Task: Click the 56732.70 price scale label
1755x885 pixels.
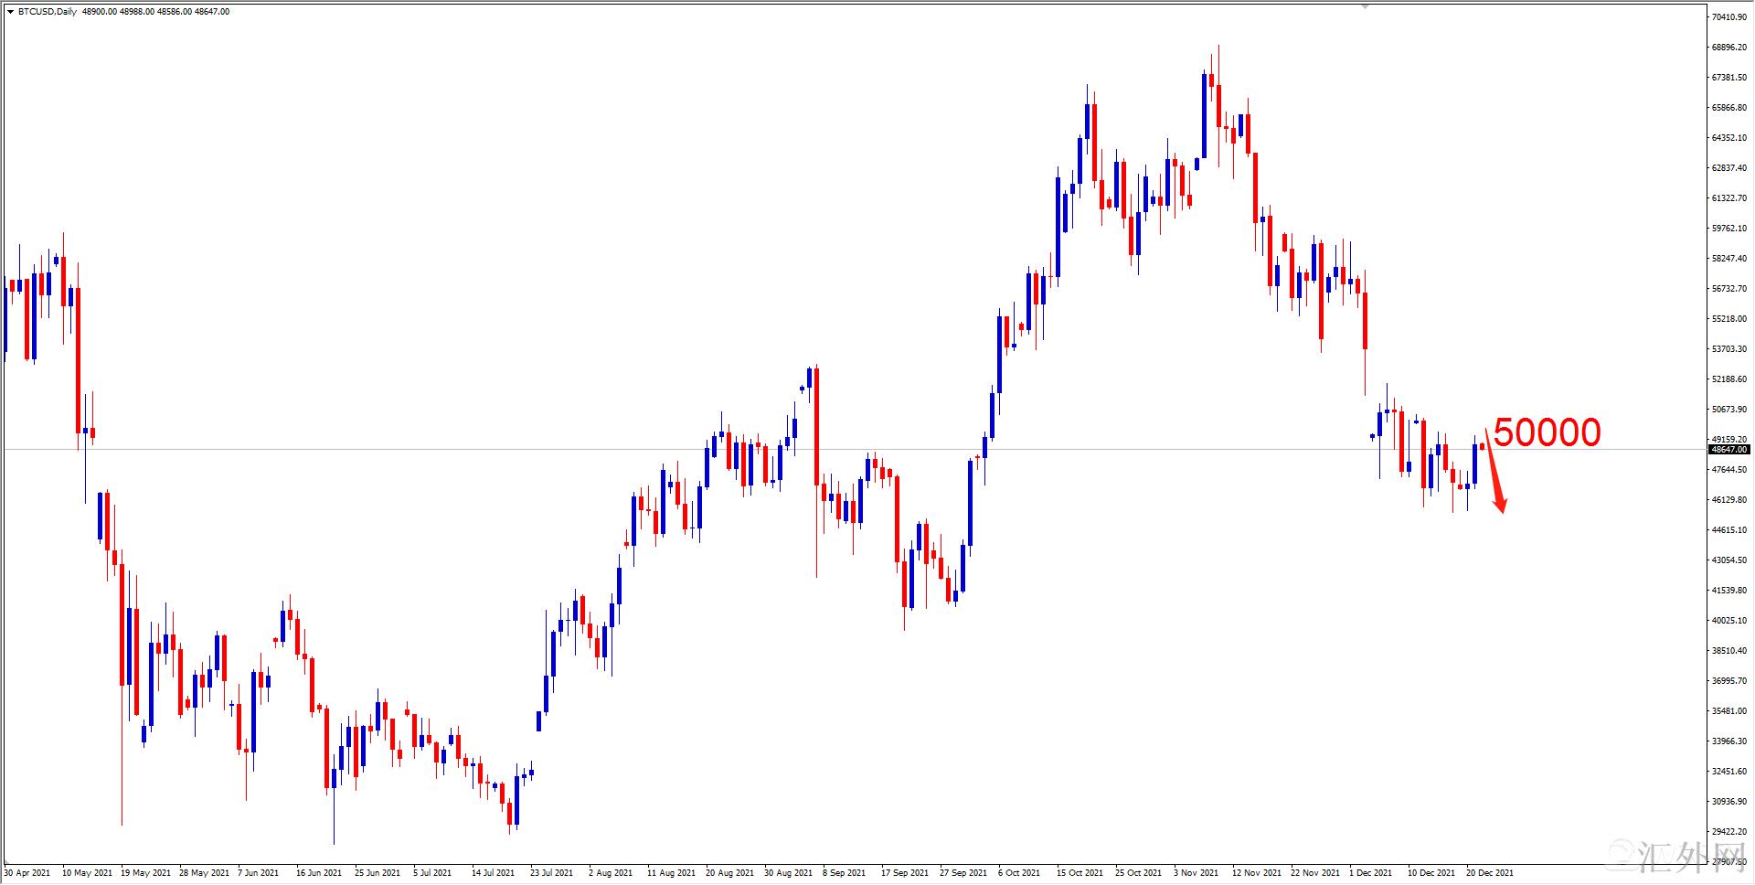Action: pyautogui.click(x=1728, y=289)
